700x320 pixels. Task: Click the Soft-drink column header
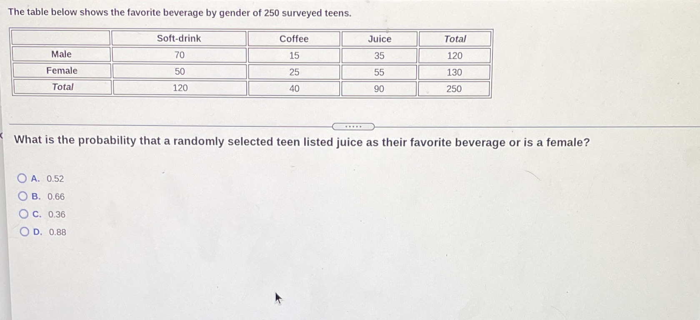click(179, 38)
